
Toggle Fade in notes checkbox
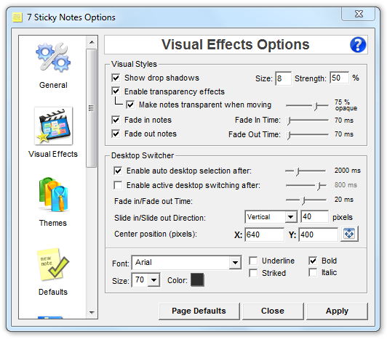[116, 120]
